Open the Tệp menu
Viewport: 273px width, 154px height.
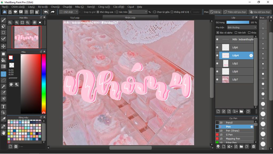5,7
